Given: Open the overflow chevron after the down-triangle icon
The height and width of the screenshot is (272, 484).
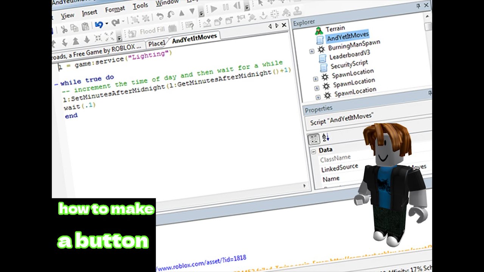Looking at the screenshot, I should [201, 13].
